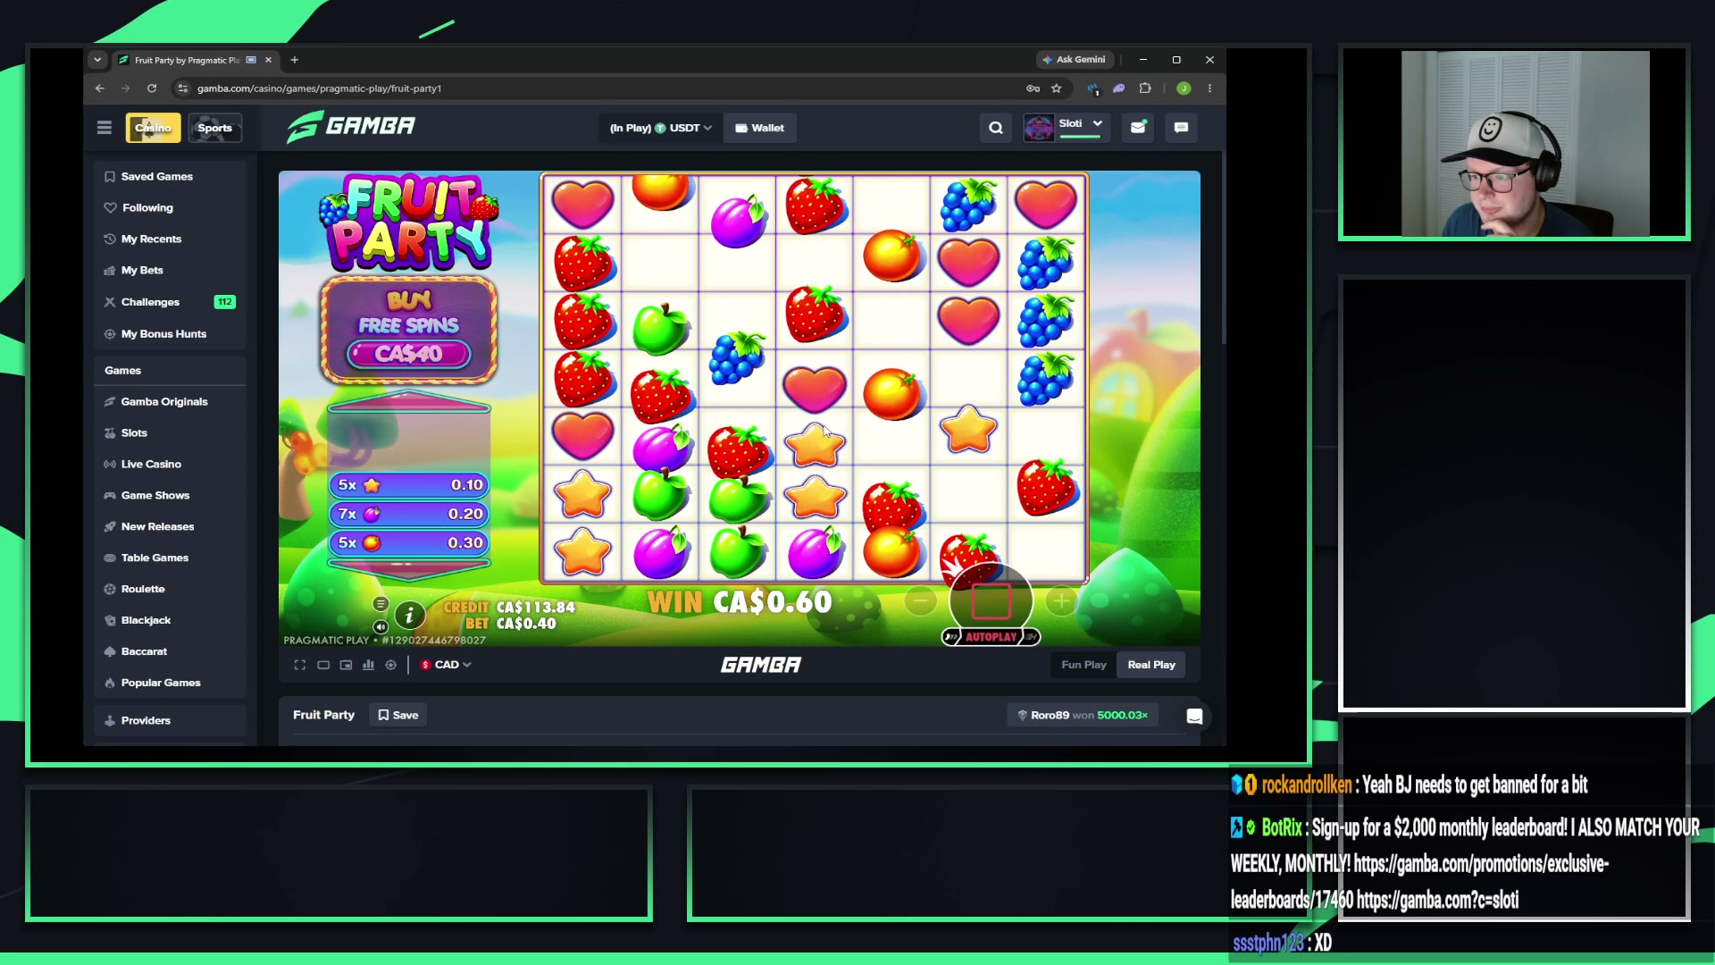Go back in browser history
This screenshot has height=965, width=1715.
[100, 88]
